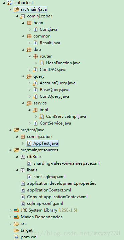Click the common package icon
The height and width of the screenshot is (240, 124).
[x=29, y=36]
